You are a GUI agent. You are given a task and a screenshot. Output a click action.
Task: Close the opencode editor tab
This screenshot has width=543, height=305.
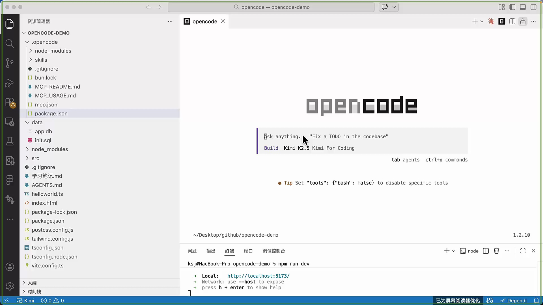pos(223,21)
